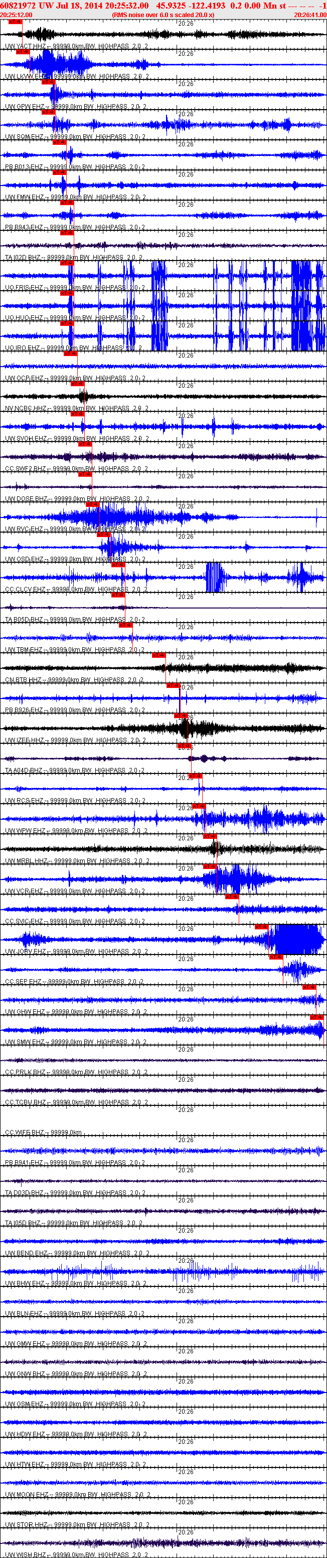This screenshot has width=327, height=1558.
Task: Click the RMS noise scaling note
Action: [x=163, y=15]
